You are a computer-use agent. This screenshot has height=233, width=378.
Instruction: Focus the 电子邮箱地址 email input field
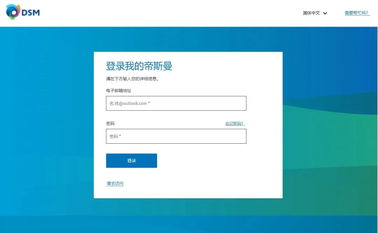click(x=176, y=103)
